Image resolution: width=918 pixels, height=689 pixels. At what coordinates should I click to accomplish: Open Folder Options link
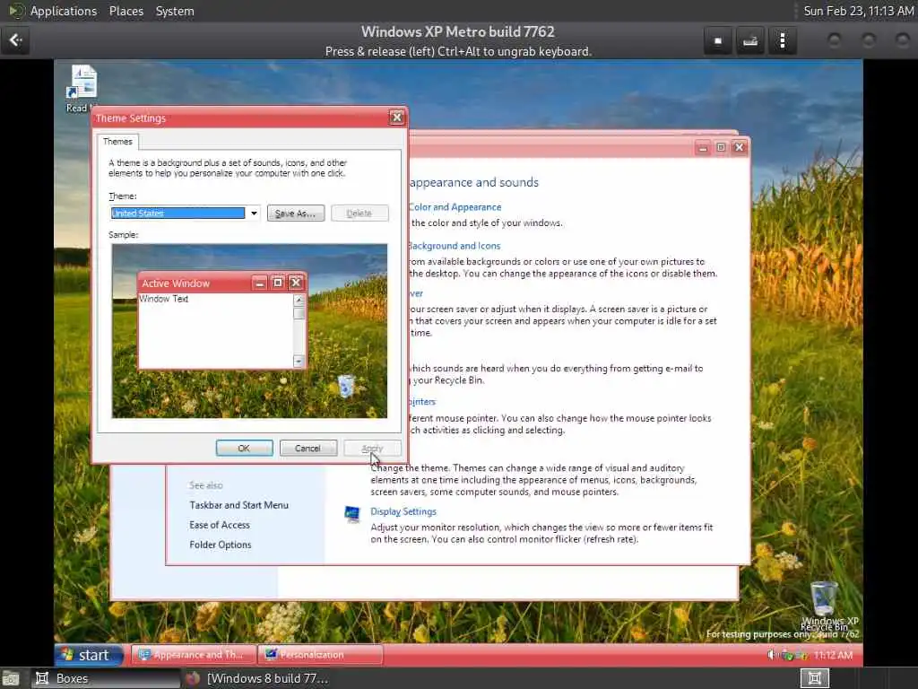coord(221,545)
